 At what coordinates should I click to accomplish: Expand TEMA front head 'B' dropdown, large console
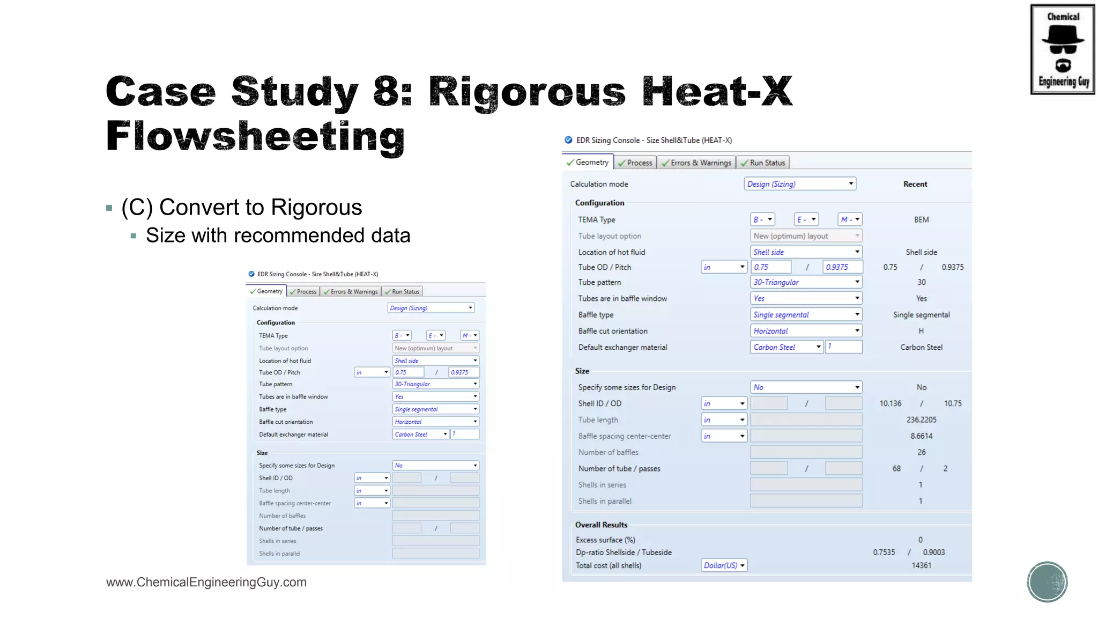click(762, 219)
